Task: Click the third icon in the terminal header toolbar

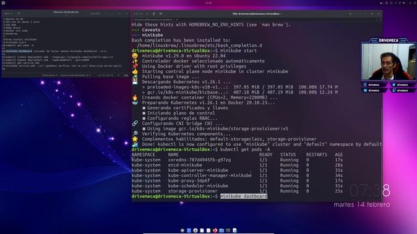Action: point(154,14)
